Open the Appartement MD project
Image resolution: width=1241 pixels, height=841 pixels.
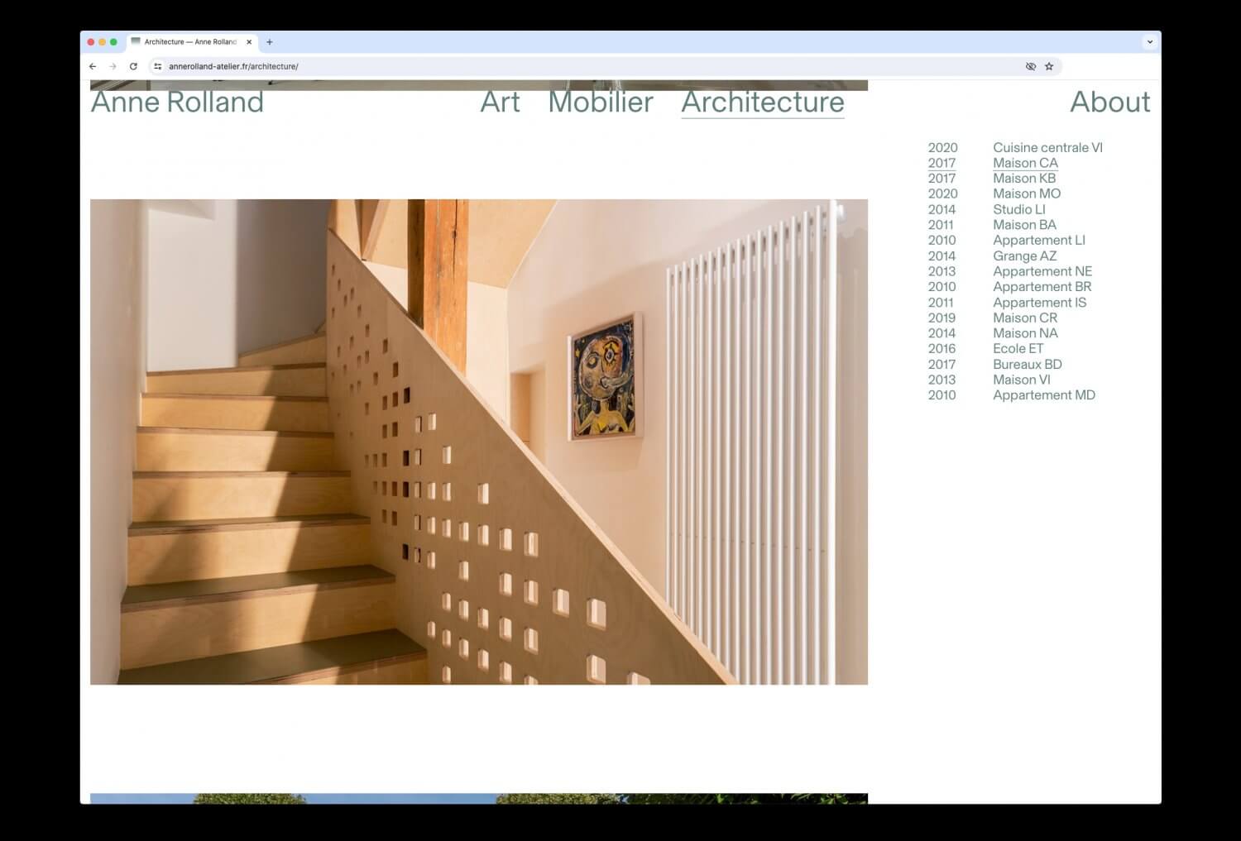tap(1044, 395)
